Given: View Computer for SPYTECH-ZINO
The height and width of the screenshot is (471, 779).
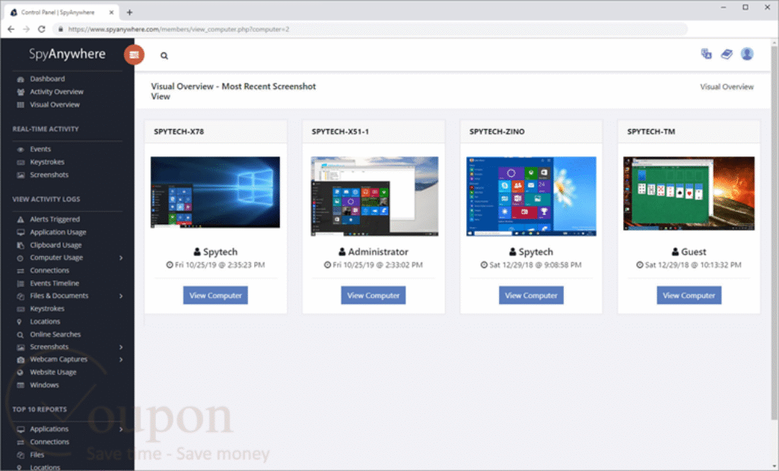Looking at the screenshot, I should click(x=531, y=296).
